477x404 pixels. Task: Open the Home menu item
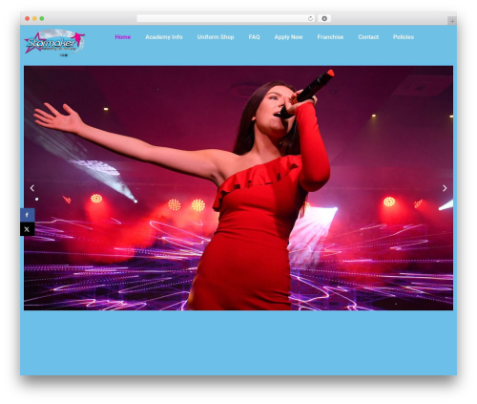123,37
